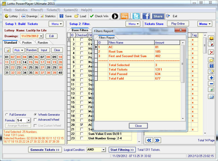Open the Setup 2 Filter Menu dropdown
This screenshot has height=161, width=218.
pyautogui.click(x=133, y=24)
